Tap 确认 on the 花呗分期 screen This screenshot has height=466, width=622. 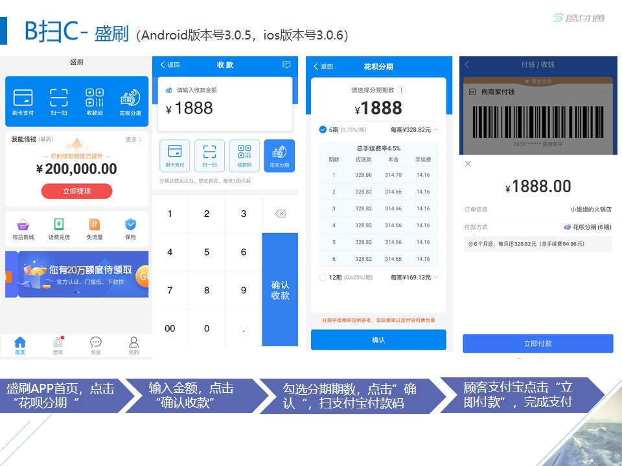(378, 340)
